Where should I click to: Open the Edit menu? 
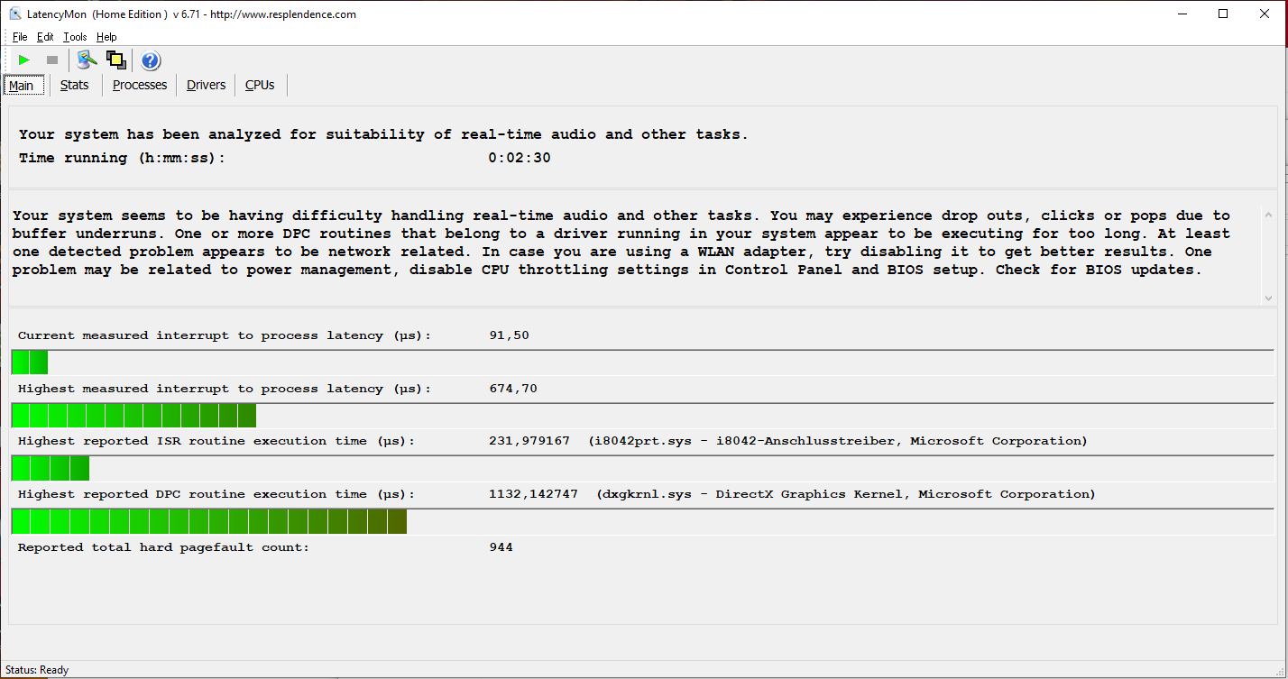(x=45, y=37)
